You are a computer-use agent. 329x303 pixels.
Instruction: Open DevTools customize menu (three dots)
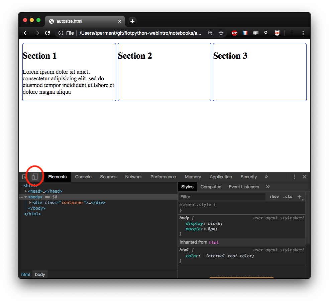tap(294, 177)
